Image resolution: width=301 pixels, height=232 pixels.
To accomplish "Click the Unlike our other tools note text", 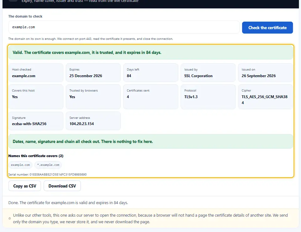I will (x=150, y=219).
